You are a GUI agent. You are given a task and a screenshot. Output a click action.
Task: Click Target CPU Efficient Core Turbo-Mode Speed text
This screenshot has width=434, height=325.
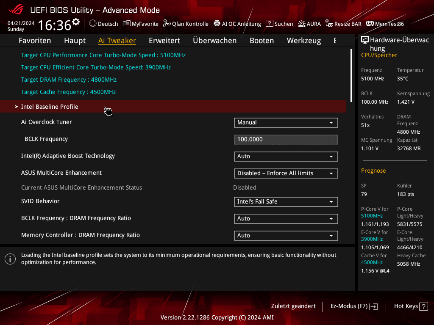point(96,67)
